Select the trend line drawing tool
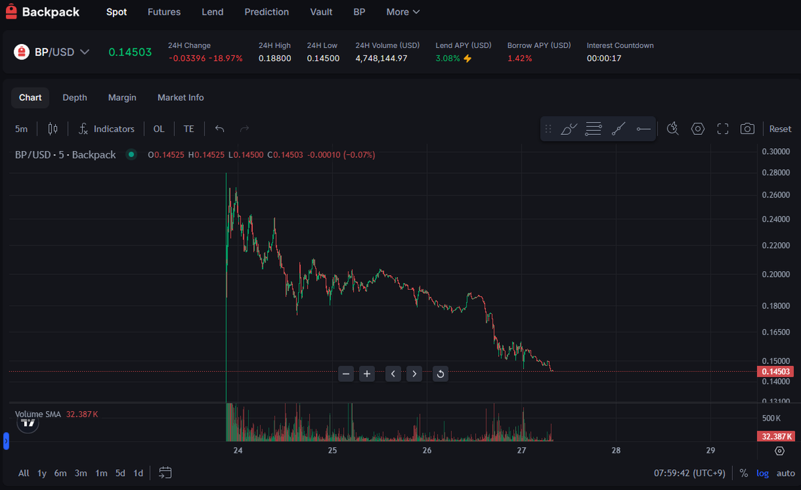 (619, 129)
